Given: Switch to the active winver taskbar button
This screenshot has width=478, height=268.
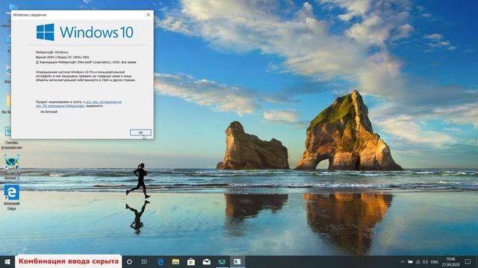Looking at the screenshot, I should click(238, 261).
